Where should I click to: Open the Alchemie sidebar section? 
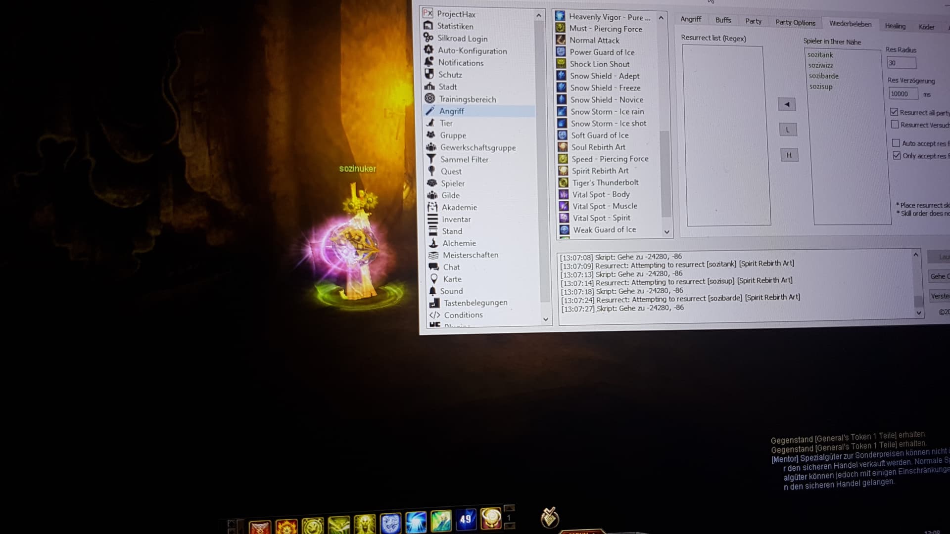459,243
